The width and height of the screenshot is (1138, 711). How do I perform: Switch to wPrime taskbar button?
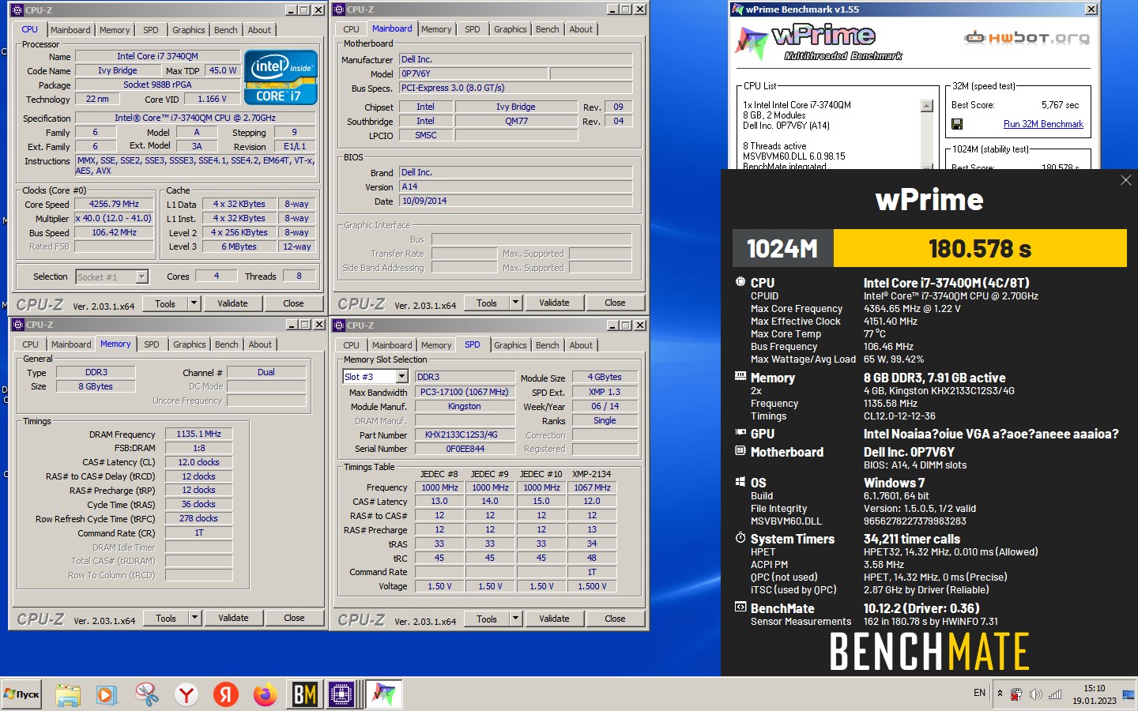click(384, 694)
